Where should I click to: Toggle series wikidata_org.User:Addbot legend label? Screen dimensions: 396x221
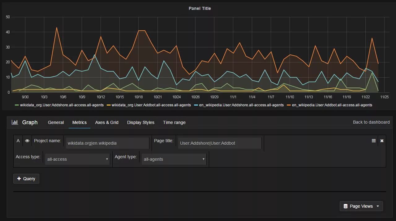tap(151, 105)
